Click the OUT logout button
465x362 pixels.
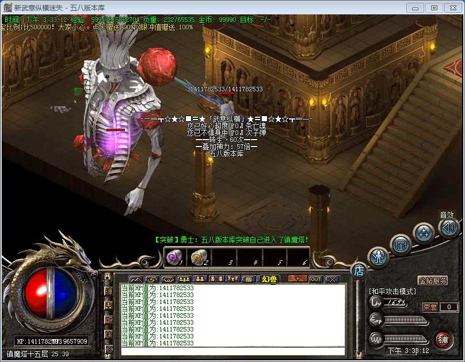tap(316, 279)
